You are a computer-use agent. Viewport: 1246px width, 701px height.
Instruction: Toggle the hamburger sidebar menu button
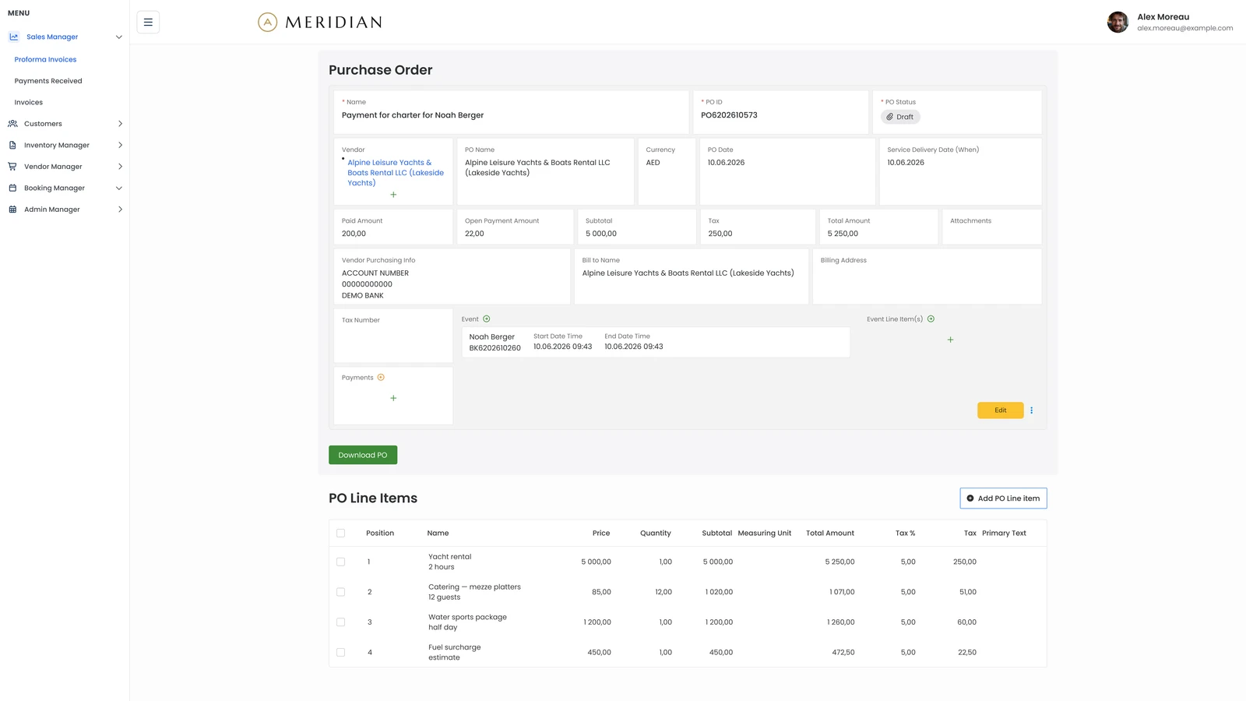click(148, 22)
